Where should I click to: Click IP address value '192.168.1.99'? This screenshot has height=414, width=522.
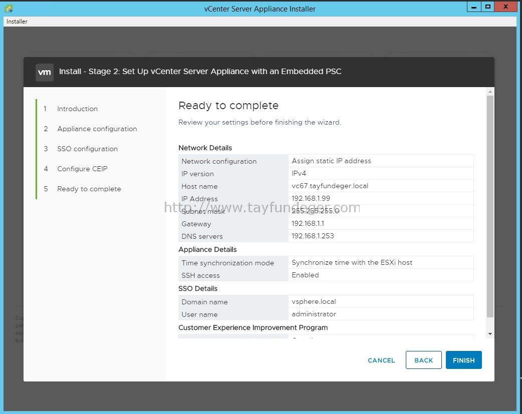coord(311,198)
